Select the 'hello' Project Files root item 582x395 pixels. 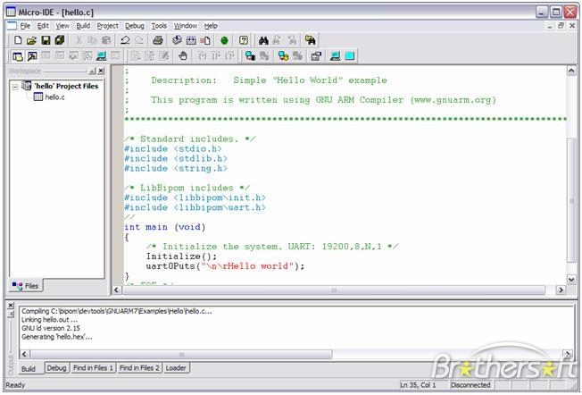tap(66, 86)
